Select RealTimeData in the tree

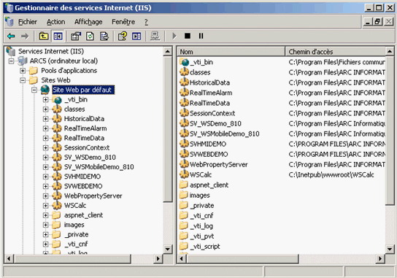(84, 138)
